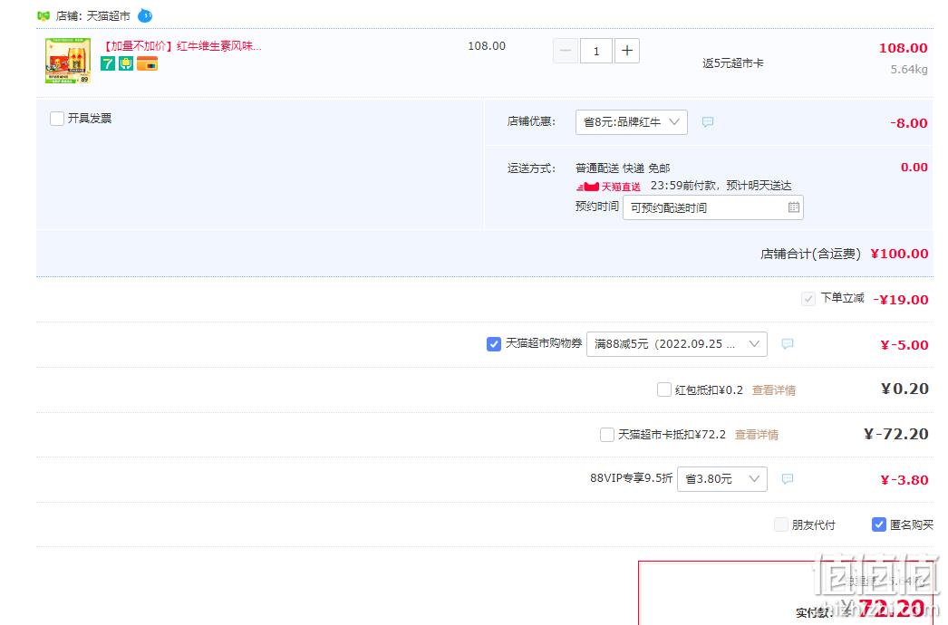Increase quantity with the plus button
Screen dimensions: 948x625
coord(627,51)
